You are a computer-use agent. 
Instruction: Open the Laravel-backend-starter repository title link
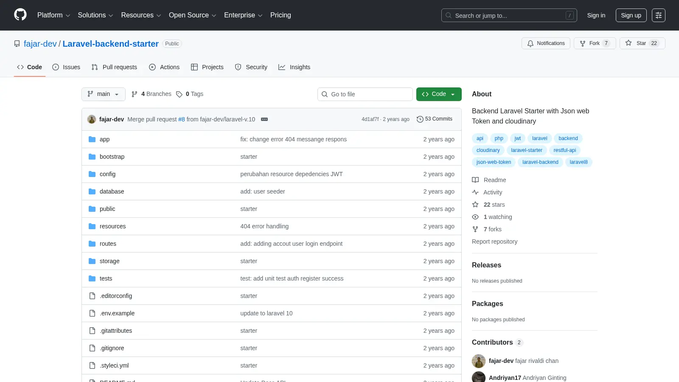(x=110, y=44)
